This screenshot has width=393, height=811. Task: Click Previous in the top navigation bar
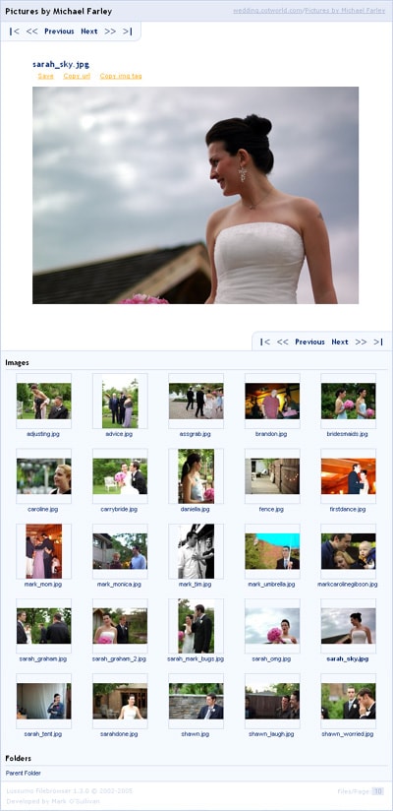point(59,31)
